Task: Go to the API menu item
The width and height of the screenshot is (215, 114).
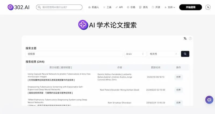Action: click(x=119, y=7)
